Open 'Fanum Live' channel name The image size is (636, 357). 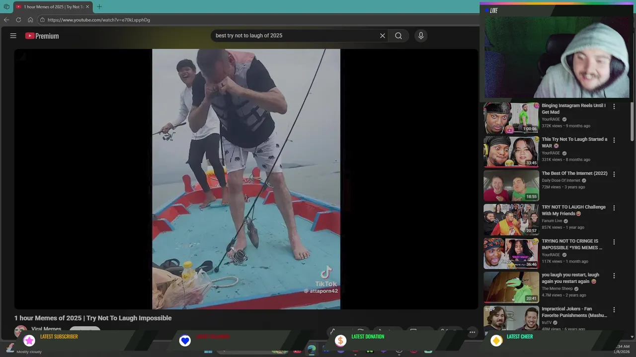pos(552,221)
